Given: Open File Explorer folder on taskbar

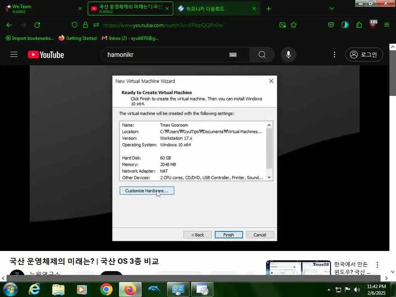Looking at the screenshot, I should 58,289.
